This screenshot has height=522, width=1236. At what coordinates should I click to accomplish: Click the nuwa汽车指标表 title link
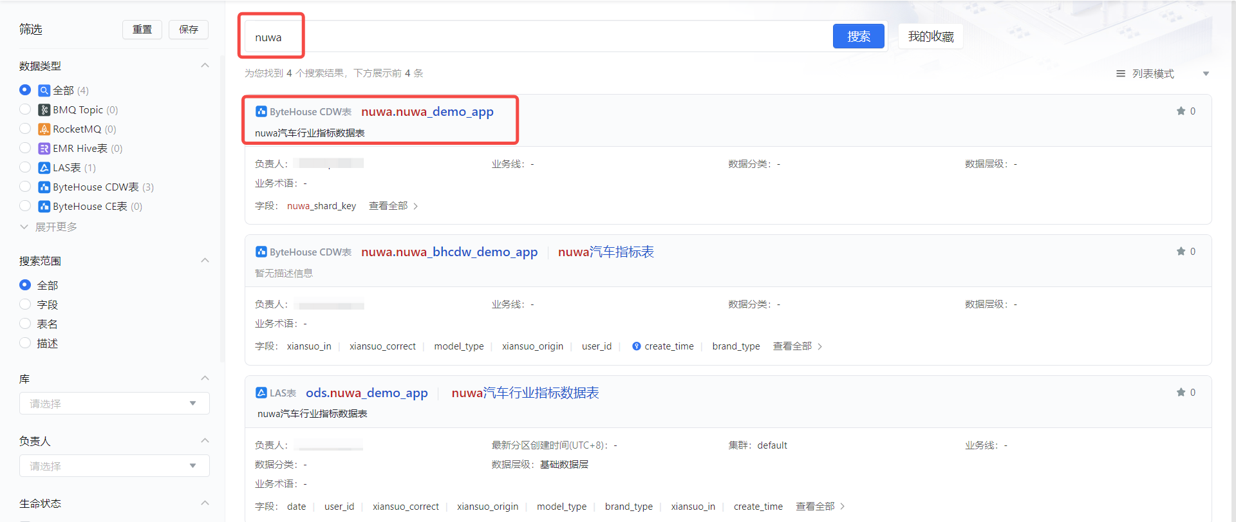click(x=606, y=252)
